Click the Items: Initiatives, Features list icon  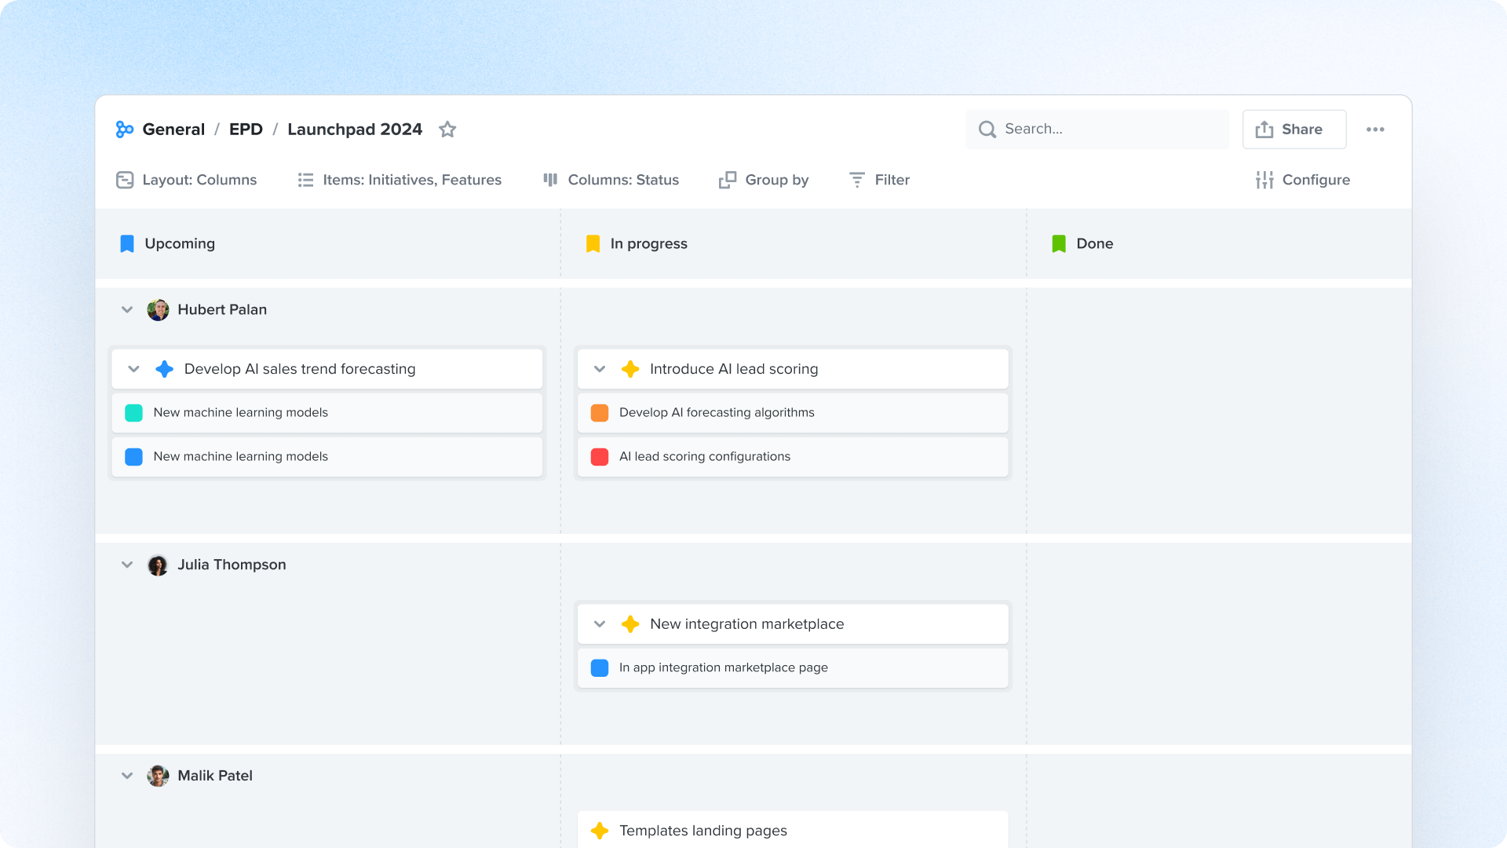305,180
